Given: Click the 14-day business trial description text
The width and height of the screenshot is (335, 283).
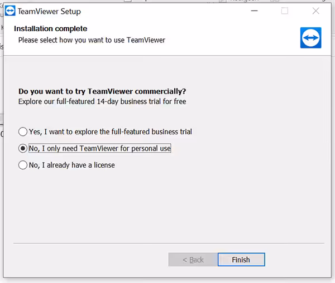Looking at the screenshot, I should 102,102.
